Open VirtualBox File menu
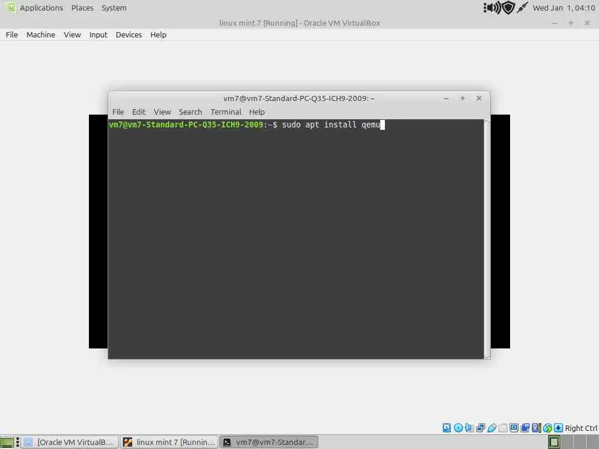This screenshot has width=599, height=449. pos(12,34)
